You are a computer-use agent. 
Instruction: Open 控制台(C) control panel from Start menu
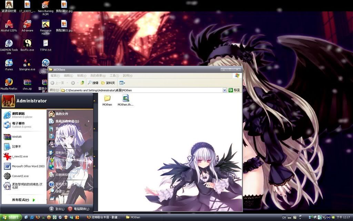click(70, 153)
